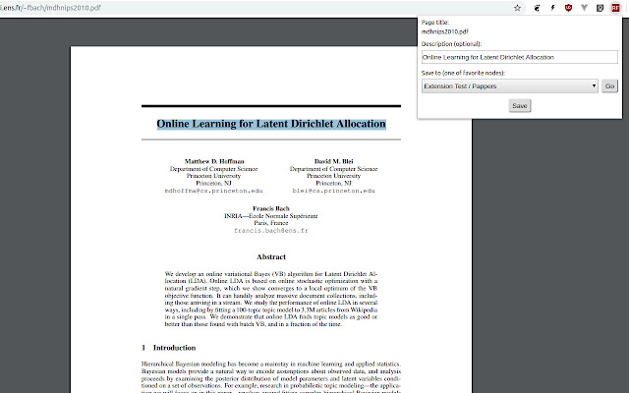This screenshot has height=393, width=629.
Task: Click the 'Page title:' label in popup
Action: point(435,23)
